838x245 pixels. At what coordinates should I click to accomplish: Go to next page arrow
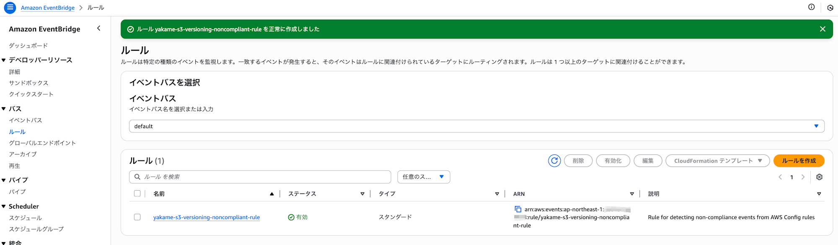pos(803,177)
